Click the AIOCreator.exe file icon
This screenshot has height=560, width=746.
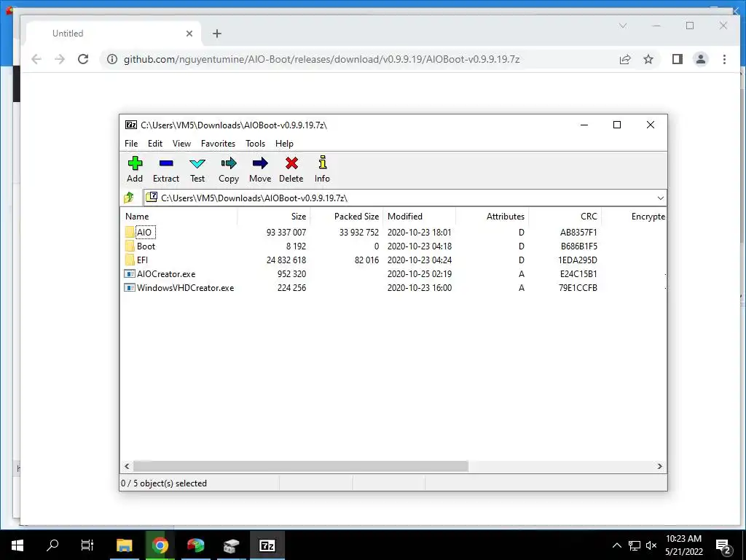coord(130,274)
